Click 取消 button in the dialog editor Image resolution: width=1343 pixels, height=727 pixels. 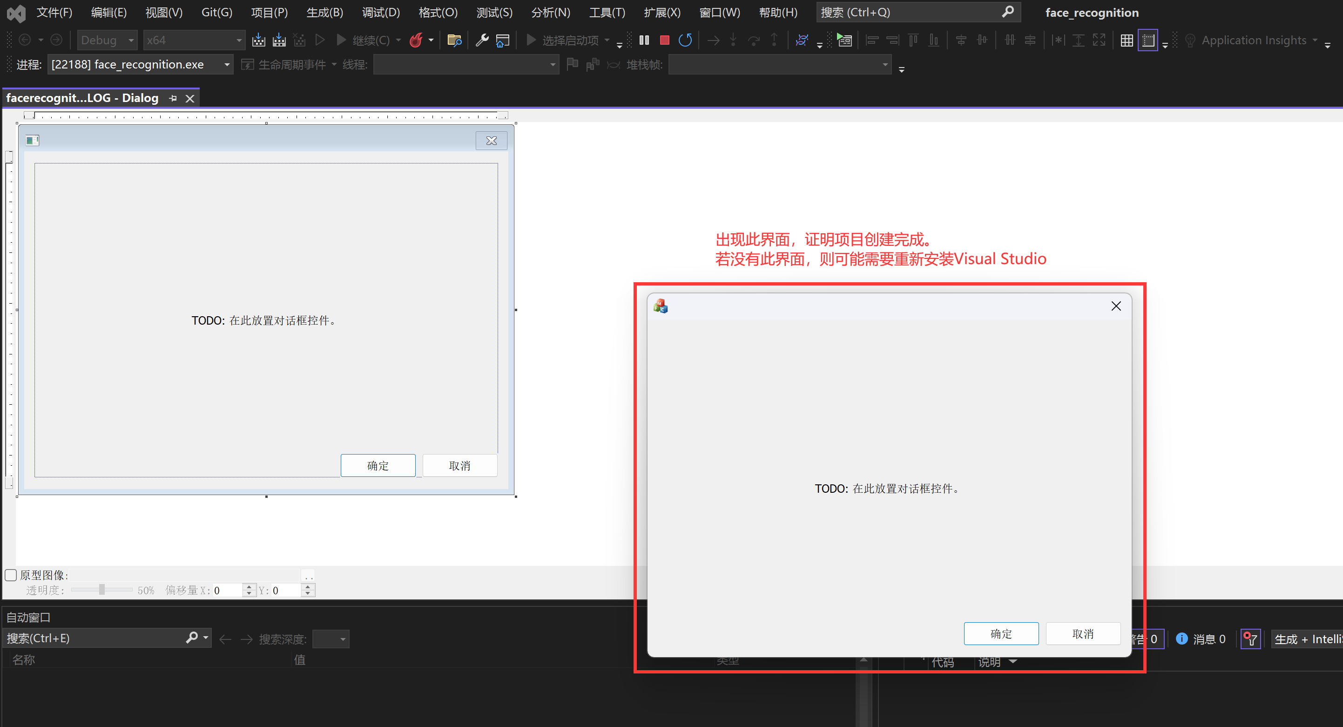click(459, 465)
